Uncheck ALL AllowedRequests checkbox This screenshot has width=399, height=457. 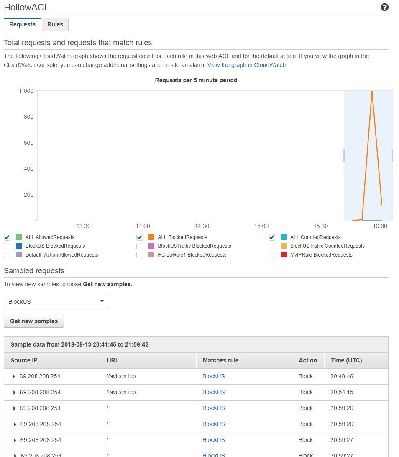coord(7,237)
